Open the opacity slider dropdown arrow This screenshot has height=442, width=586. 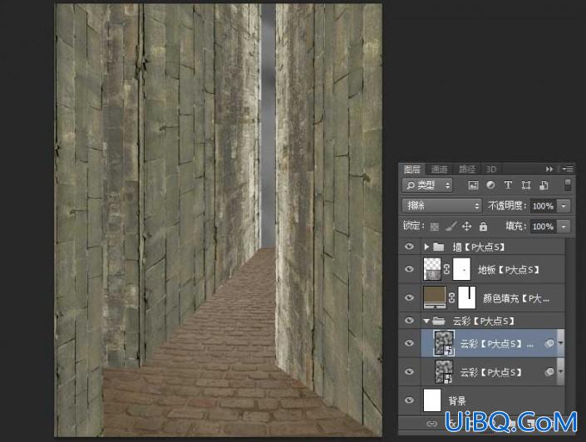(564, 206)
